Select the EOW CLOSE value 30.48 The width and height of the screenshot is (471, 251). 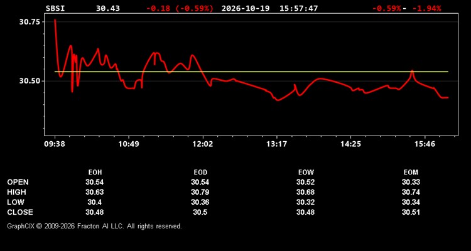(x=305, y=212)
